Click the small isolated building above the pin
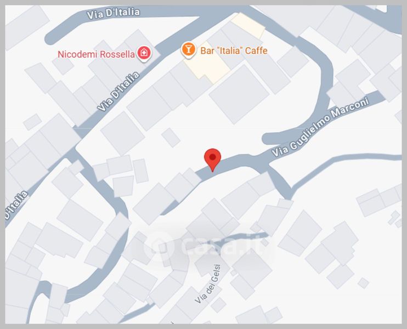The image size is (407, 329). (x=171, y=138)
